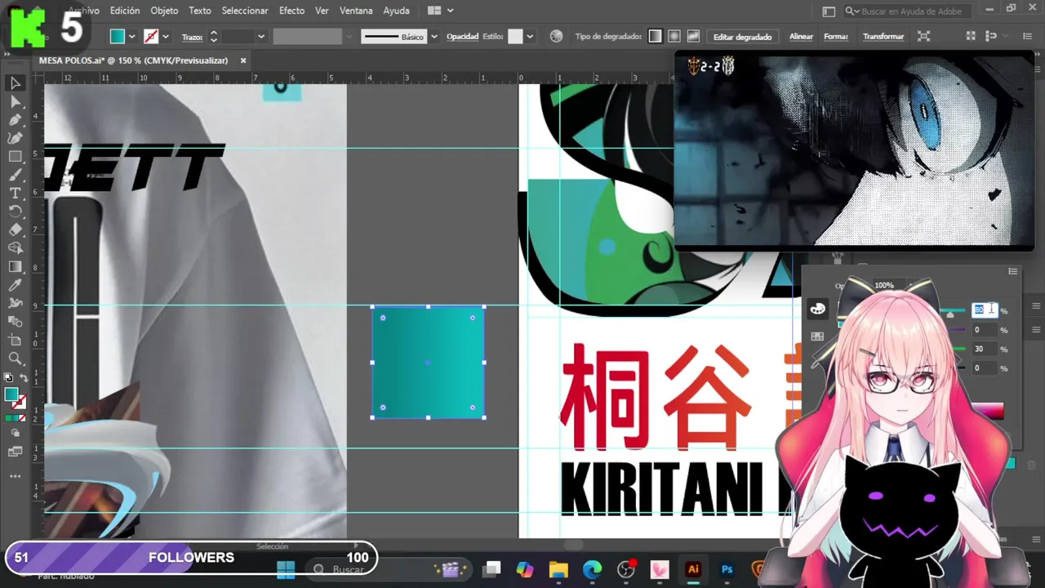Open graphic style (Estilo) dropdown
This screenshot has height=588, width=1045.
529,37
